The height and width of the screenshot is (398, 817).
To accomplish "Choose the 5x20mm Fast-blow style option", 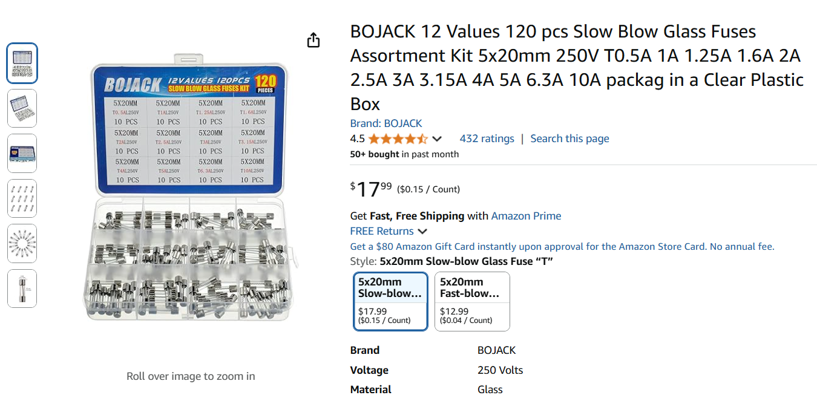I will point(472,302).
